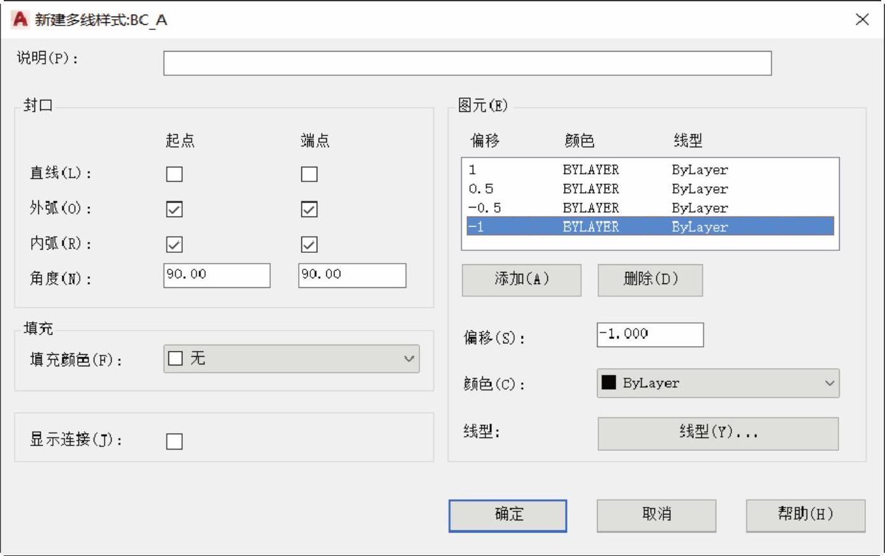Click 删除 to remove selected element
Screen dimensions: 885x556
point(650,280)
